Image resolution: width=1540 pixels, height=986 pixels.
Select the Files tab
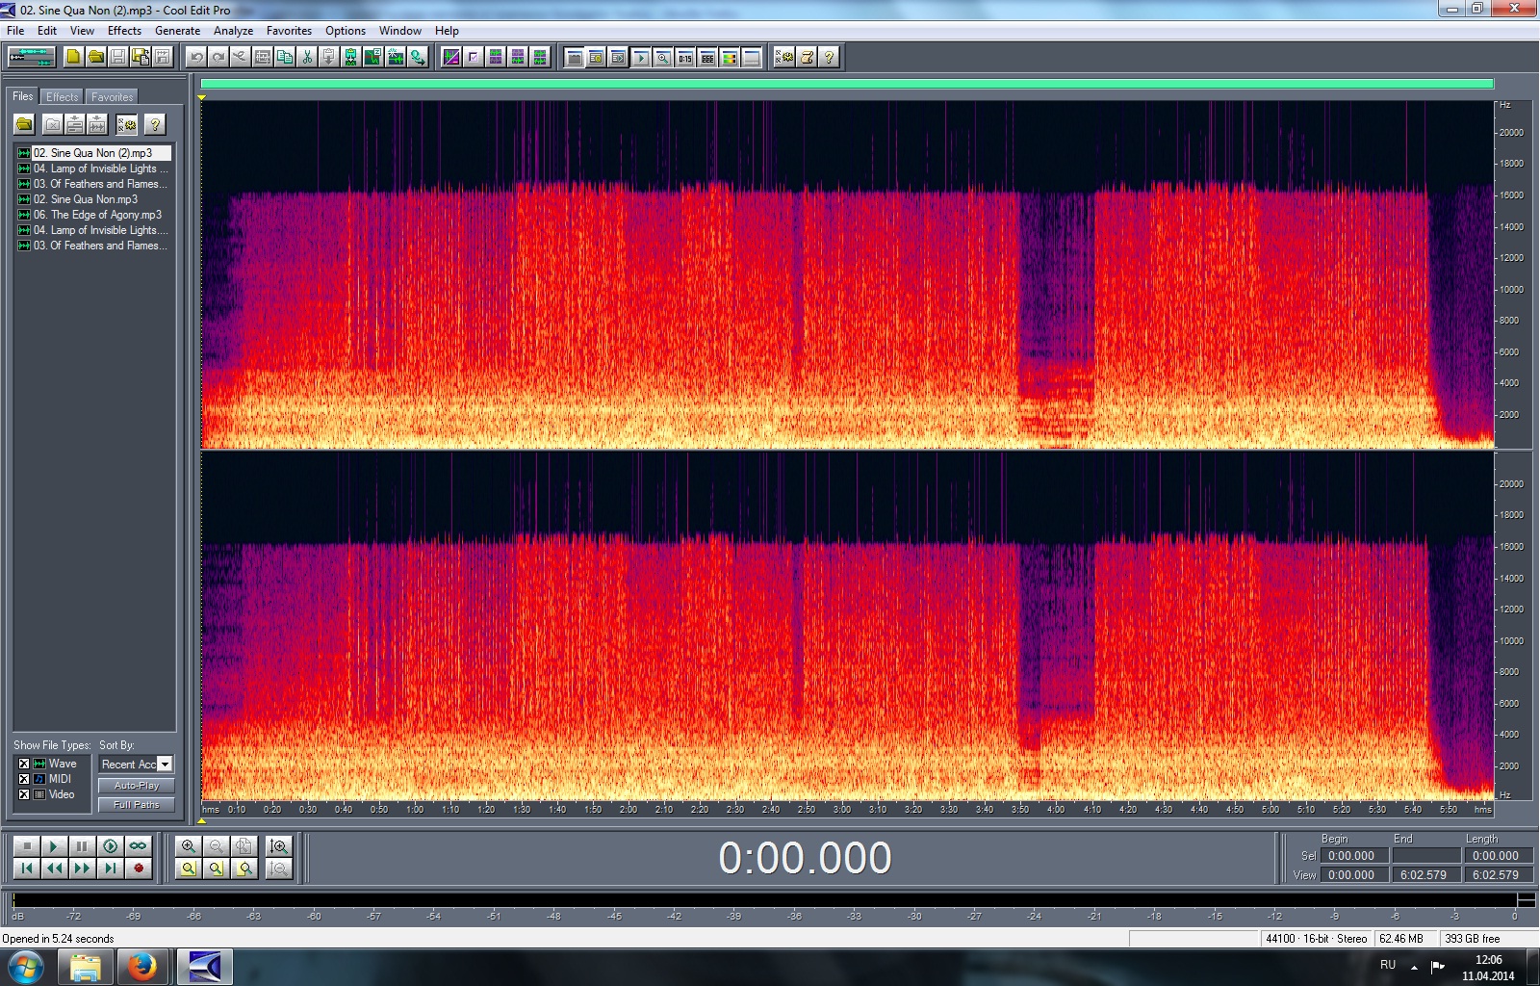[23, 96]
